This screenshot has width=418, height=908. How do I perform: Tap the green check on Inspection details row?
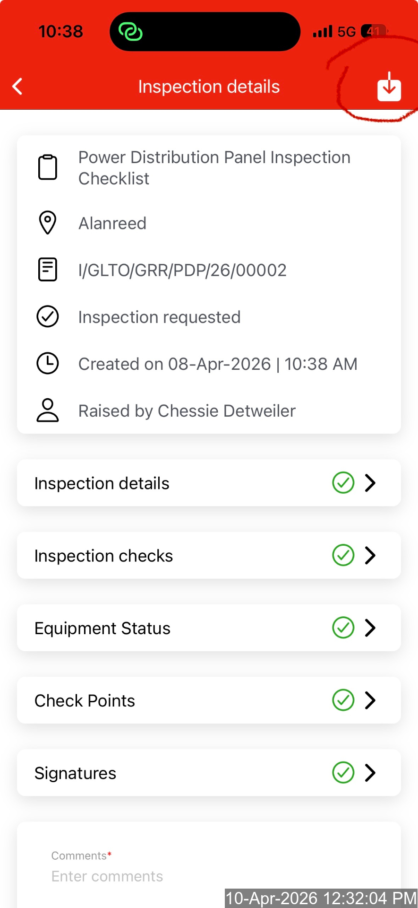[343, 483]
